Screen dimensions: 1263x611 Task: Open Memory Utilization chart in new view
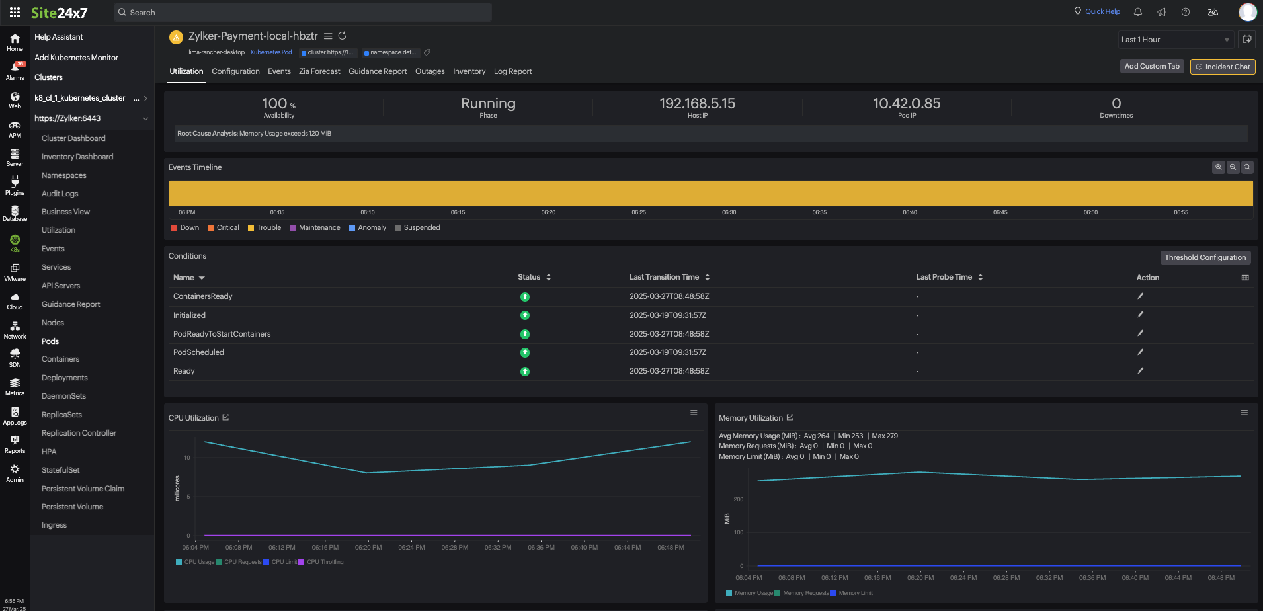click(x=790, y=418)
